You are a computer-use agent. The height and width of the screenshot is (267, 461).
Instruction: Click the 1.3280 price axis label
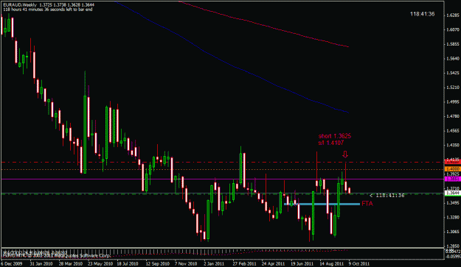[453, 217]
